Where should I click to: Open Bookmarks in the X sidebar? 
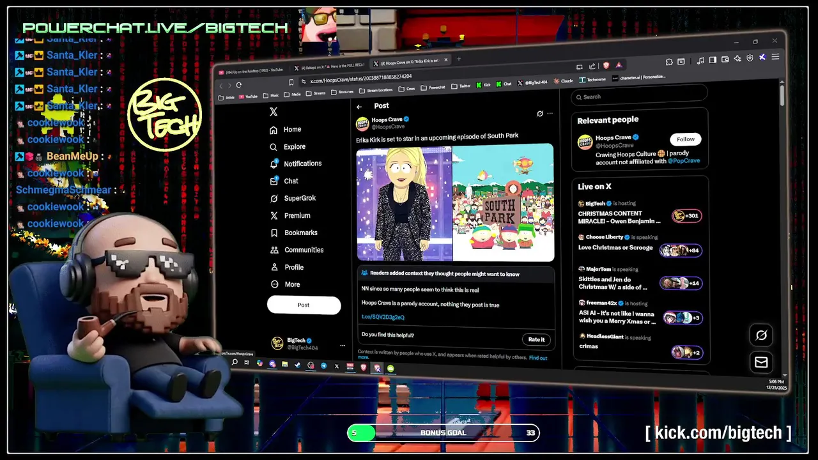[294, 233]
